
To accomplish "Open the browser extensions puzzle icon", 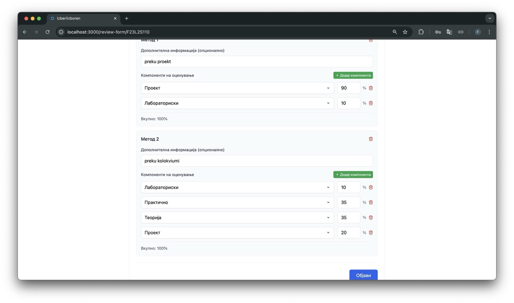I will (x=421, y=32).
